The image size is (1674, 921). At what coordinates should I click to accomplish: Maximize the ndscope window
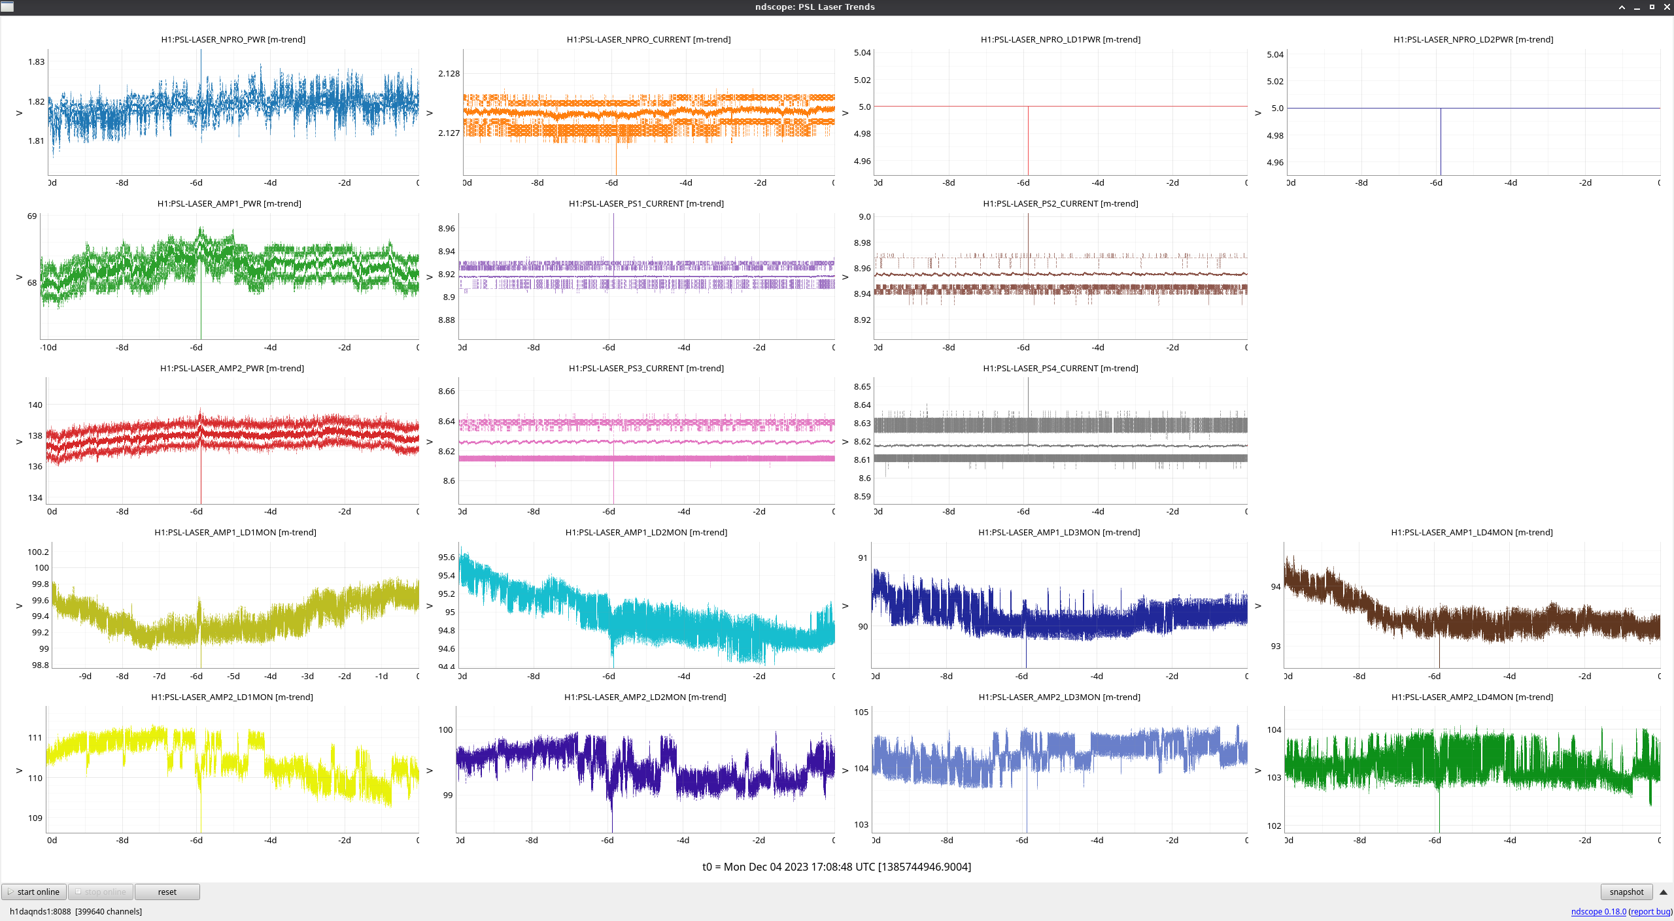tap(1652, 7)
